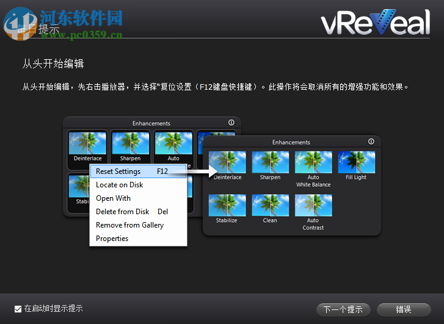The height and width of the screenshot is (324, 444).
Task: Select the Auto Contrast enhancement thumbnail
Action: tap(313, 205)
